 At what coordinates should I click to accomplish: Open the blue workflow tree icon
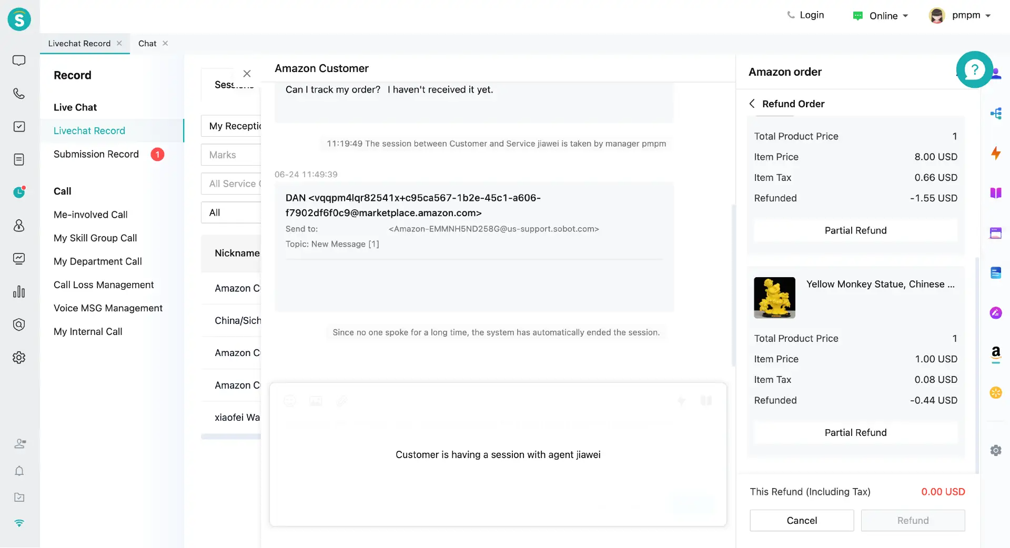coord(996,114)
